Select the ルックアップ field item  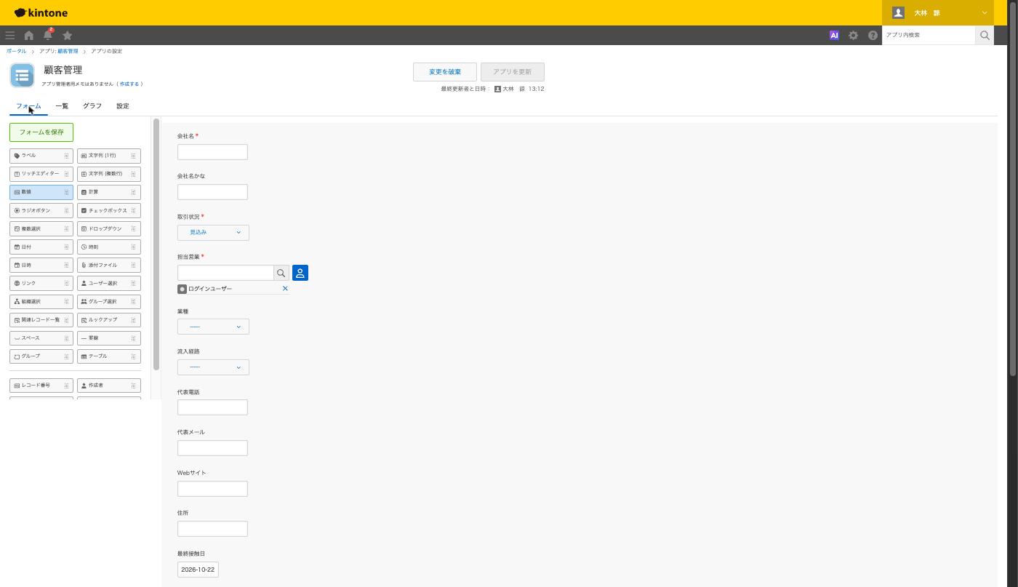[109, 319]
